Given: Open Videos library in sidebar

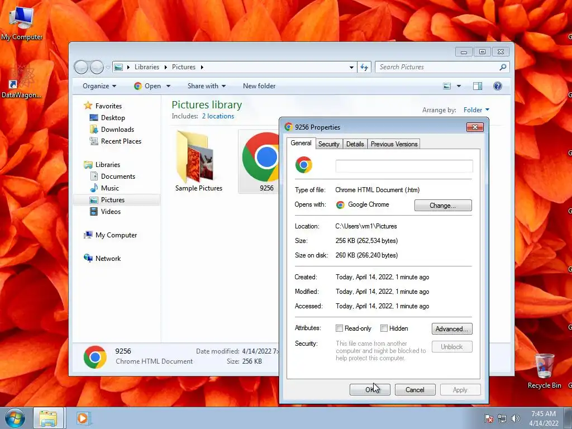Looking at the screenshot, I should tap(111, 212).
